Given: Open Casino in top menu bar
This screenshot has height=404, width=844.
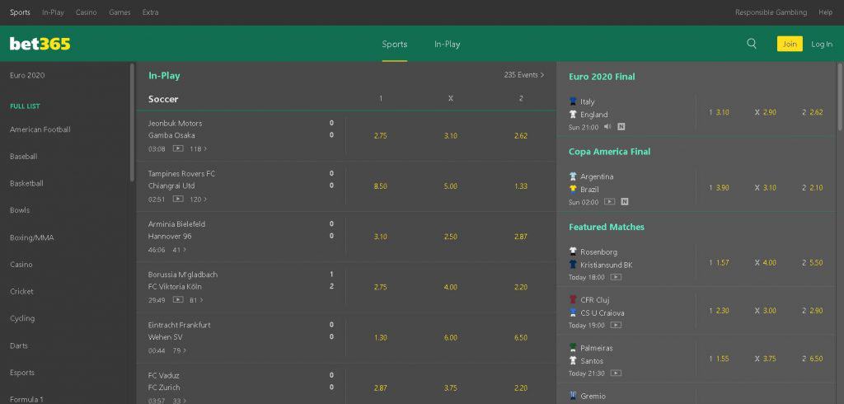Looking at the screenshot, I should coord(86,12).
